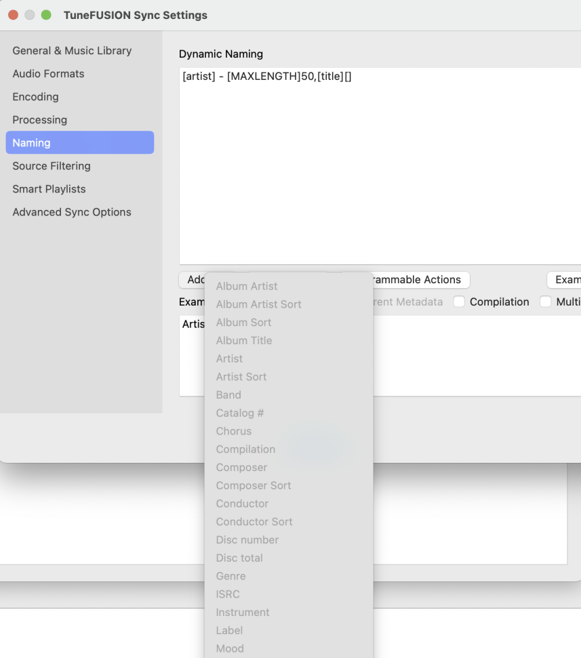Viewport: 581px width, 658px height.
Task: Toggle the Multi checkbox
Action: [x=545, y=302]
